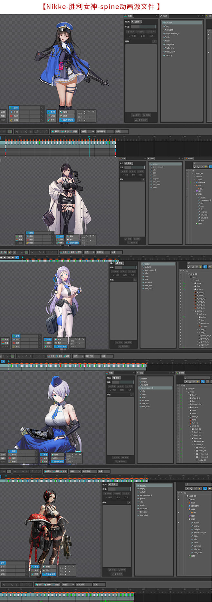Click the bone icon beside l_hand_sha
212x602 pixels.
click(x=191, y=404)
